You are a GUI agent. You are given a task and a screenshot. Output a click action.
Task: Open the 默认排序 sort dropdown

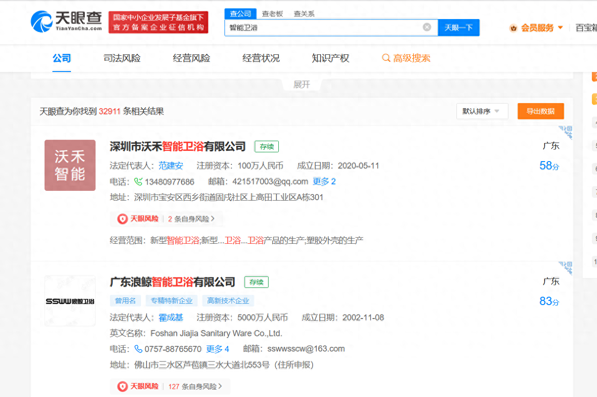(x=482, y=111)
